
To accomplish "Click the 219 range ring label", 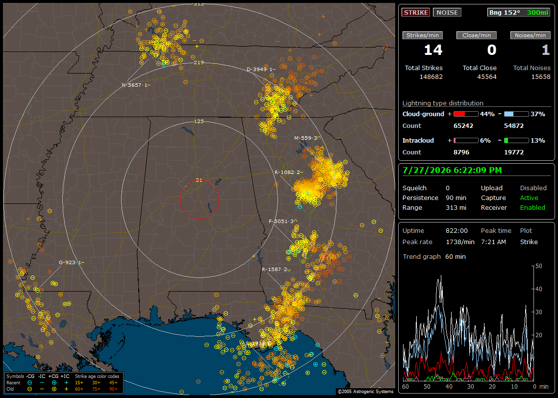I will 199,63.
